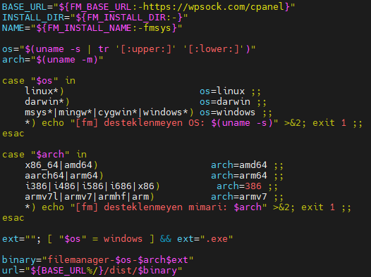
Task: Click 'uname -m' in the arch line
Action: (70, 60)
